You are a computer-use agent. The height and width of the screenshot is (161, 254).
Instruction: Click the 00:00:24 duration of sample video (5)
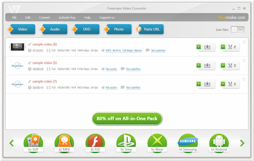point(38,69)
